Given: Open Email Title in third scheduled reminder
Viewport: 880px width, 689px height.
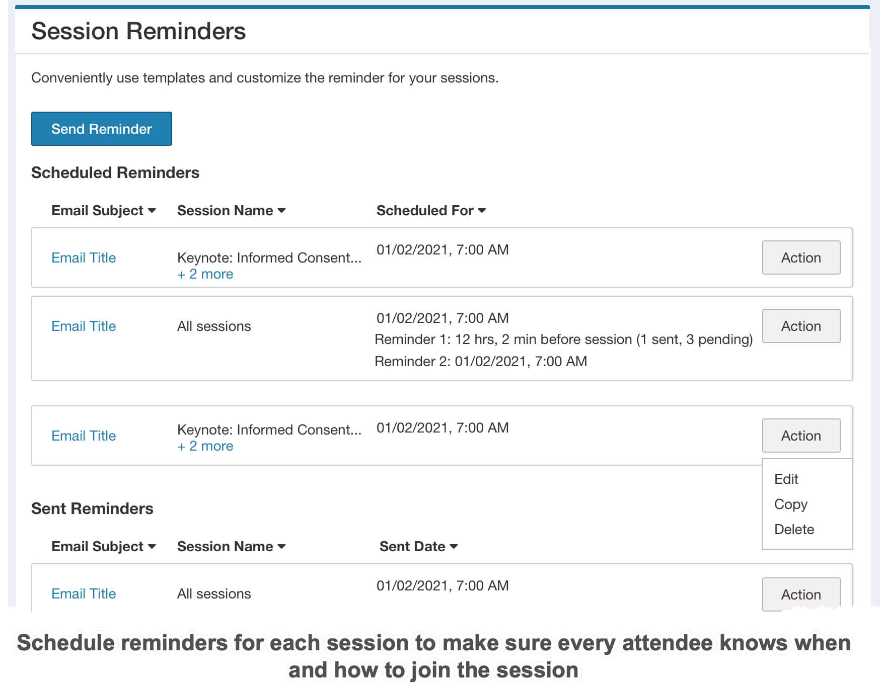Looking at the screenshot, I should click(84, 436).
